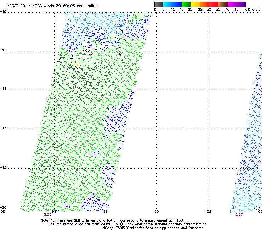Screen dimensions: 262x230
Task: Click the legend value '25'
Action: click(x=200, y=10)
